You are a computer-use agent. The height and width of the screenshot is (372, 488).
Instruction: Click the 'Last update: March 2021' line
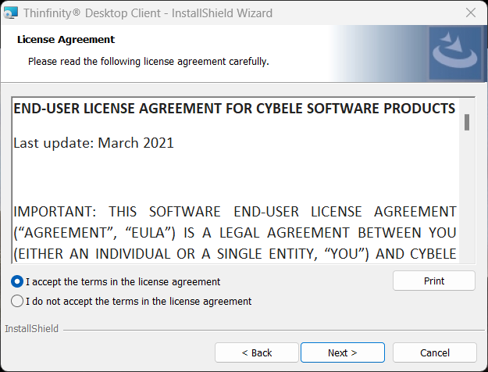(x=94, y=143)
